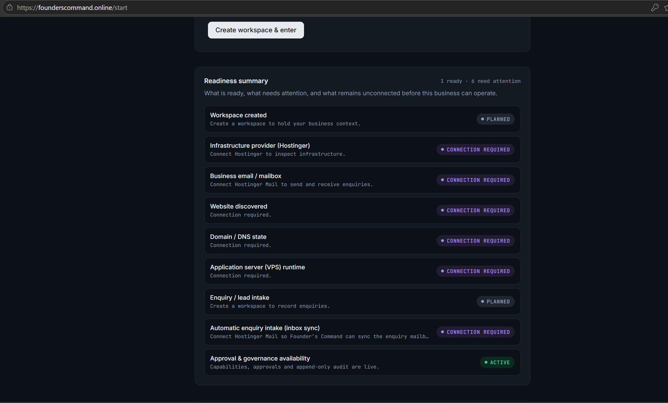The width and height of the screenshot is (668, 403).
Task: Select the 'Enquiry / lead intake' row title
Action: (x=240, y=298)
